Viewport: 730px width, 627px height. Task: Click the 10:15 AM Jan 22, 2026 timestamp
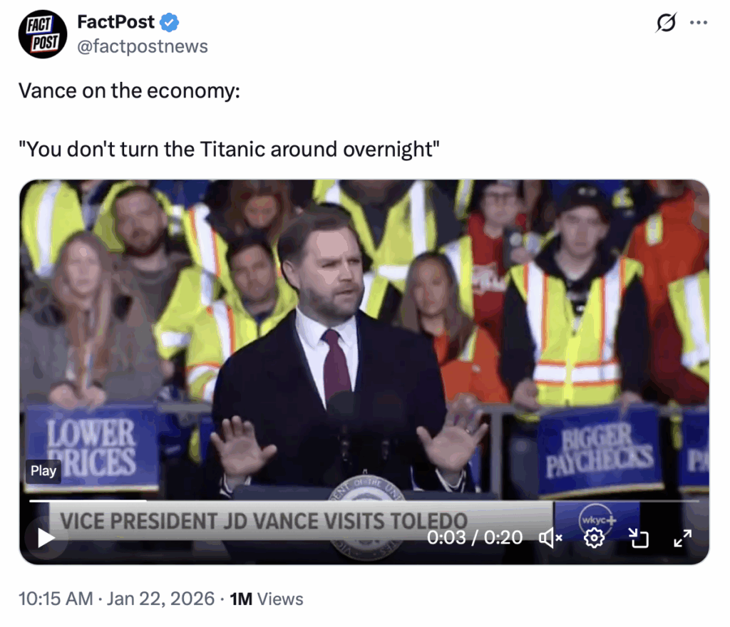click(x=116, y=599)
